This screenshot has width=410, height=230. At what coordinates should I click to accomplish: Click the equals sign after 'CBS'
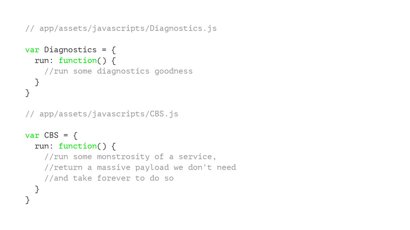tap(66, 135)
